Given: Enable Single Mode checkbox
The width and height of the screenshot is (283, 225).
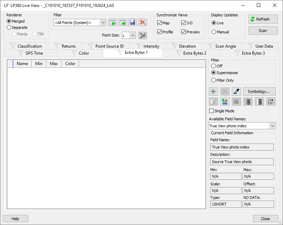Looking at the screenshot, I should 222,111.
